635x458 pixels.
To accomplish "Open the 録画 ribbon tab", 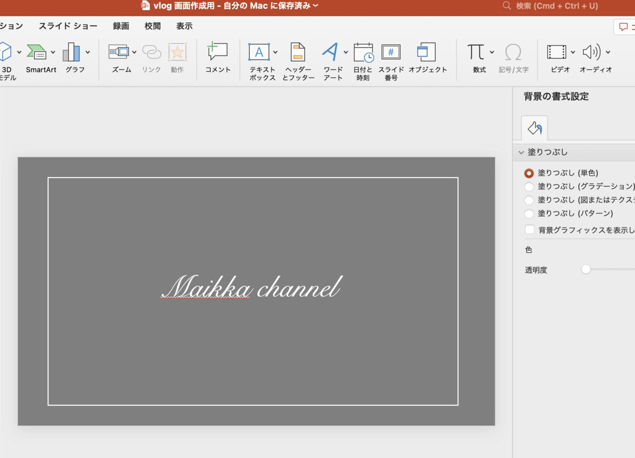I will 121,26.
